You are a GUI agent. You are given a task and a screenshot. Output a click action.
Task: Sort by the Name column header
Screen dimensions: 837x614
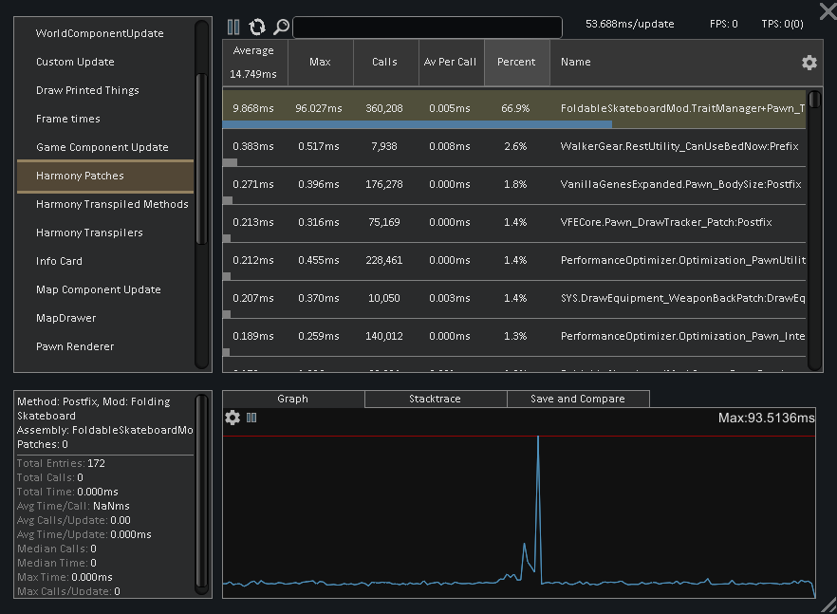pyautogui.click(x=575, y=63)
